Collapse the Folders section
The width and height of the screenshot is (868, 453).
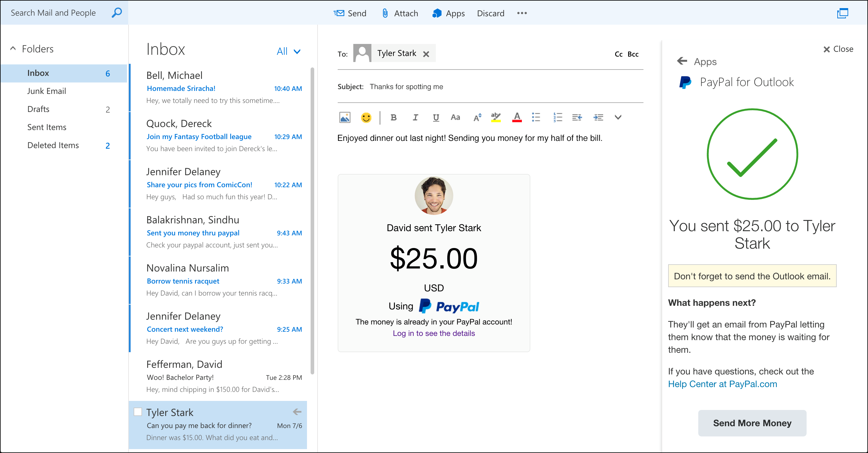click(13, 48)
